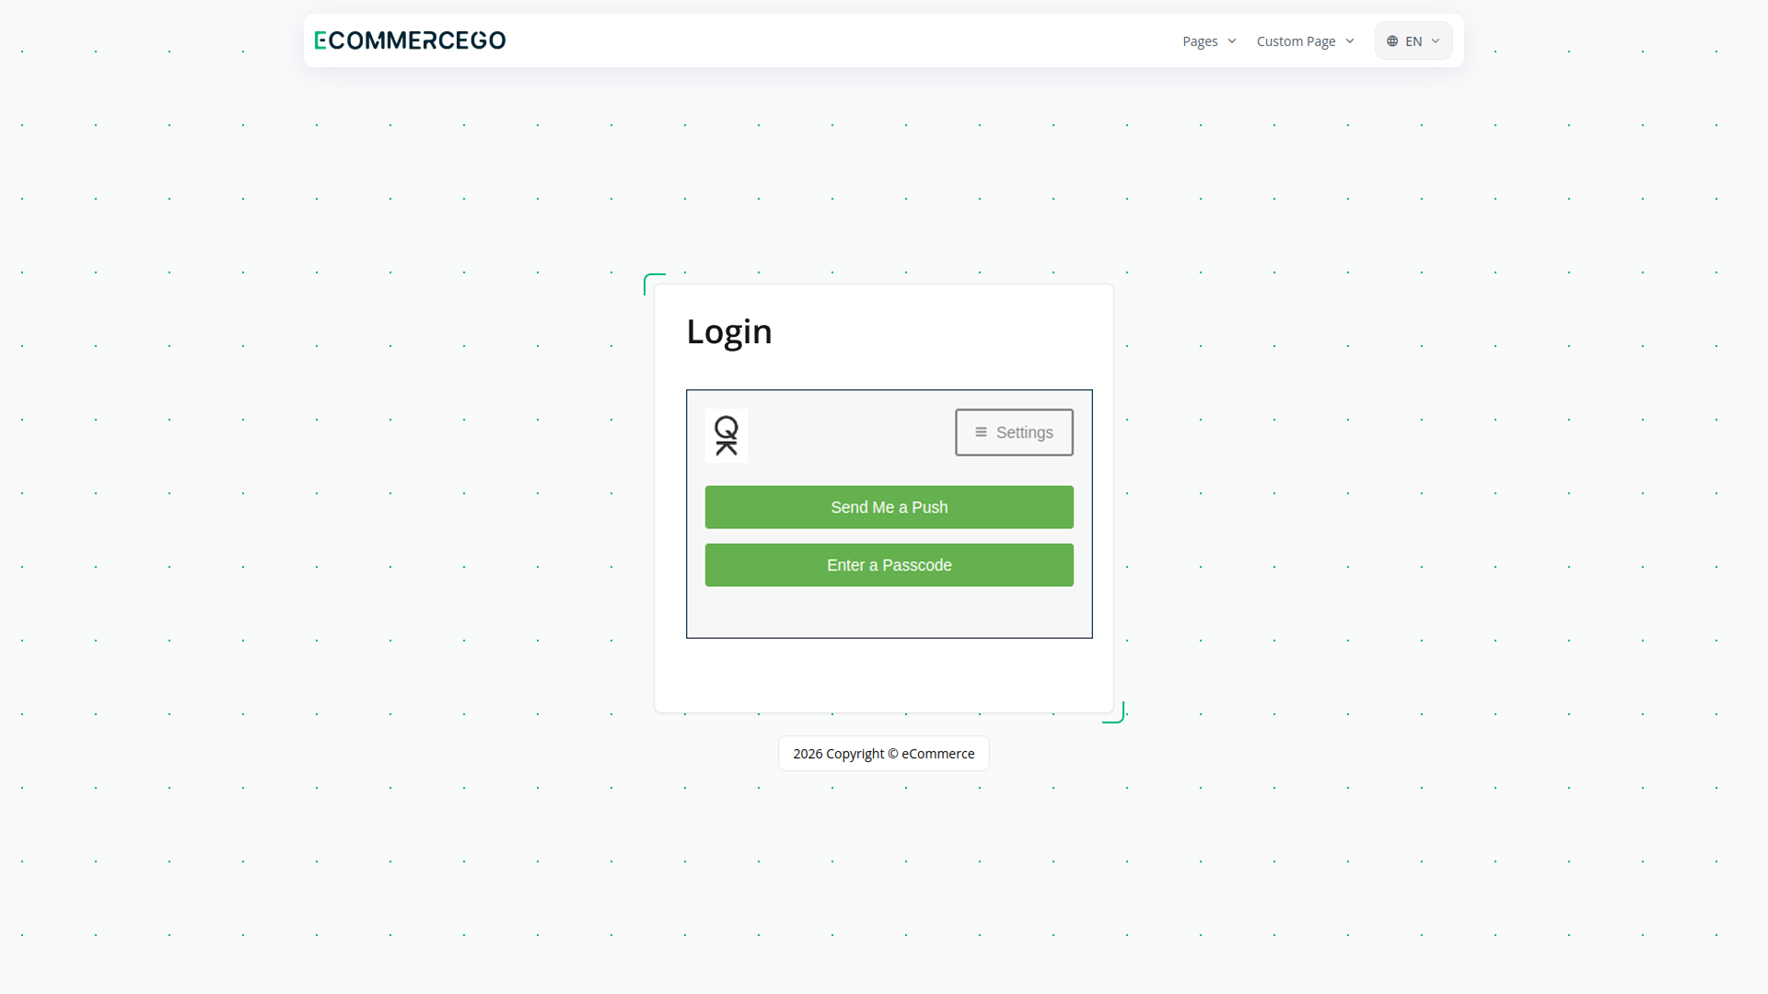This screenshot has height=994, width=1768.
Task: Click the 2026 Copyright eCommerce text
Action: pyautogui.click(x=884, y=754)
